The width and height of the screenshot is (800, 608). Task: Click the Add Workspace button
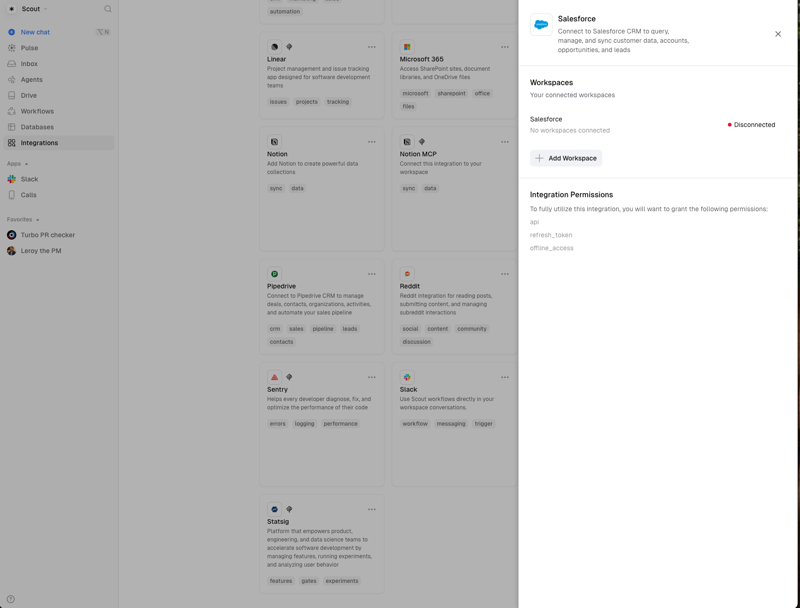[566, 158]
